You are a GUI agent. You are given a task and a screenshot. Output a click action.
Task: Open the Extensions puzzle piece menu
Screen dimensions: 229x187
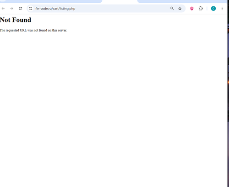pyautogui.click(x=201, y=9)
